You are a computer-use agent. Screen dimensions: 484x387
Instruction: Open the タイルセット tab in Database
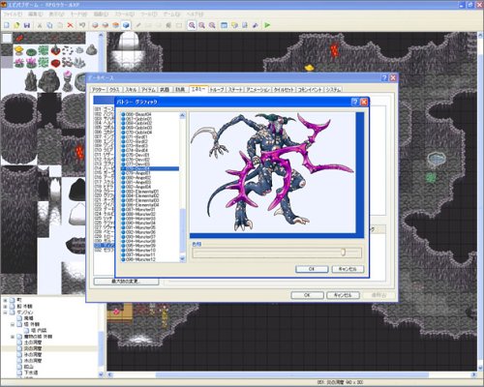click(284, 89)
